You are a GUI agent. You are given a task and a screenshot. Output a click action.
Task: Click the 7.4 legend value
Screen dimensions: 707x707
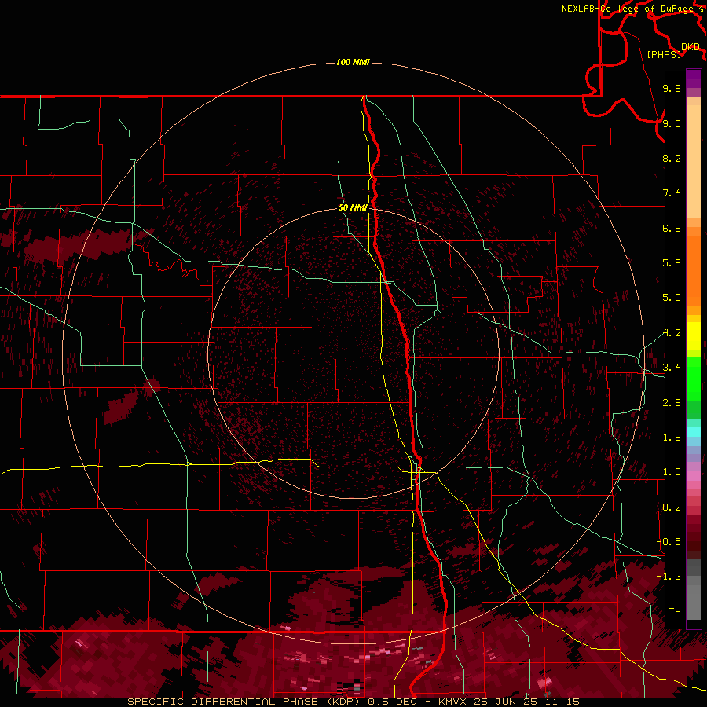[672, 193]
